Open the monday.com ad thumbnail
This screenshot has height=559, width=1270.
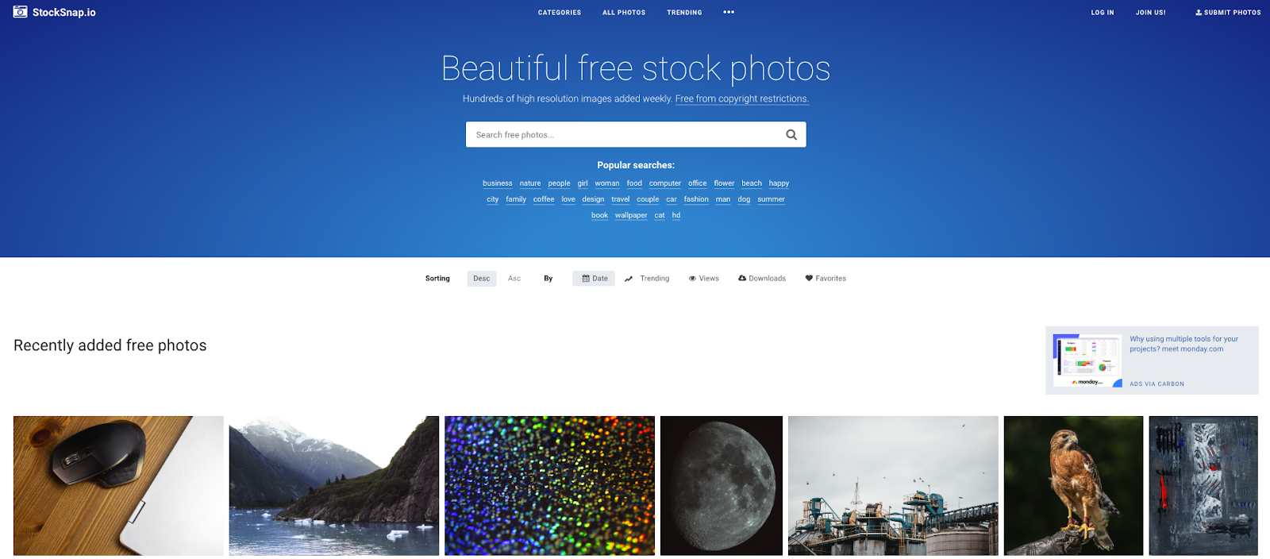tap(1087, 360)
